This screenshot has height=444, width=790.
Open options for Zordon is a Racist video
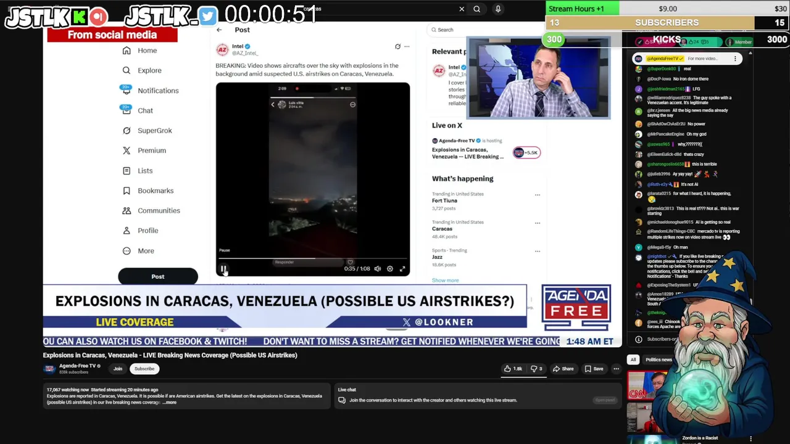[750, 439]
